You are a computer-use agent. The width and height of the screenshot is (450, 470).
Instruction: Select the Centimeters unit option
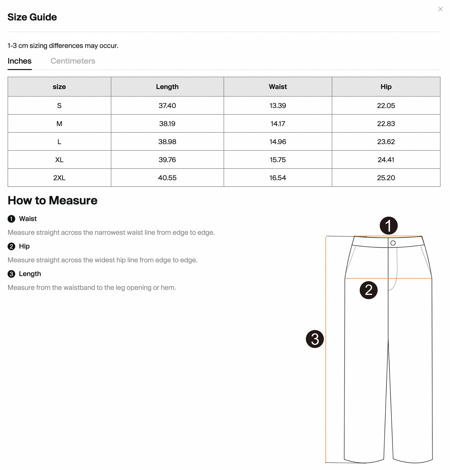click(73, 61)
